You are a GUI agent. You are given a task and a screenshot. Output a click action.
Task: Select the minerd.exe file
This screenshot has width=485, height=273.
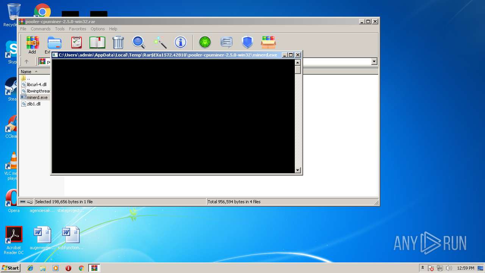click(37, 97)
